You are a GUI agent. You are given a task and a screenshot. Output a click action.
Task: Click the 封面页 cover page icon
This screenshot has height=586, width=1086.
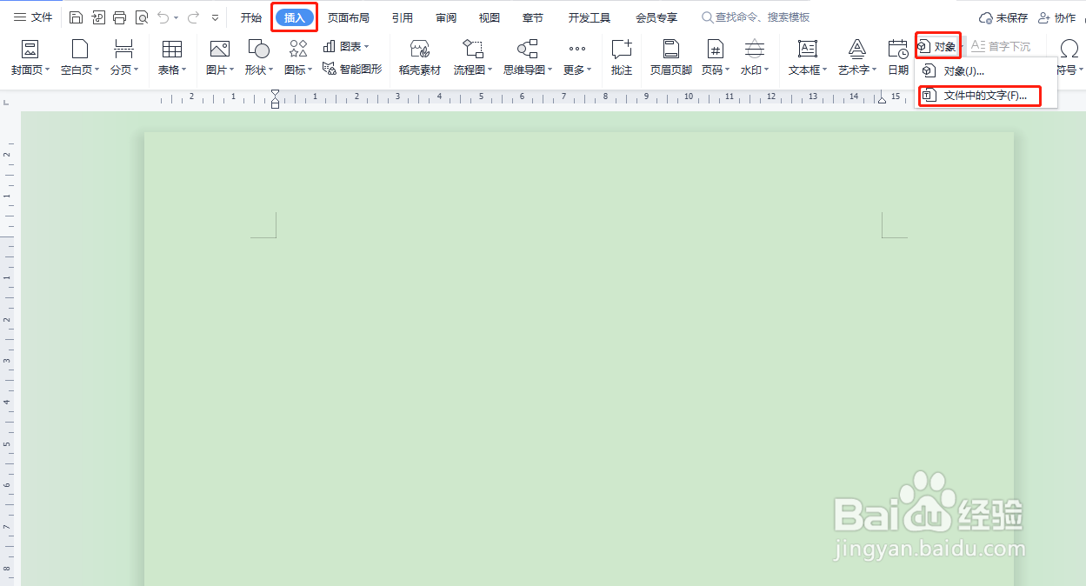[30, 49]
